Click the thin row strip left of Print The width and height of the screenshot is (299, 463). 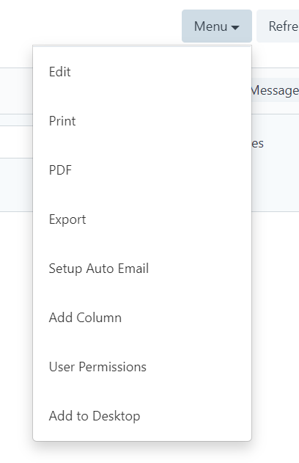click(16, 120)
